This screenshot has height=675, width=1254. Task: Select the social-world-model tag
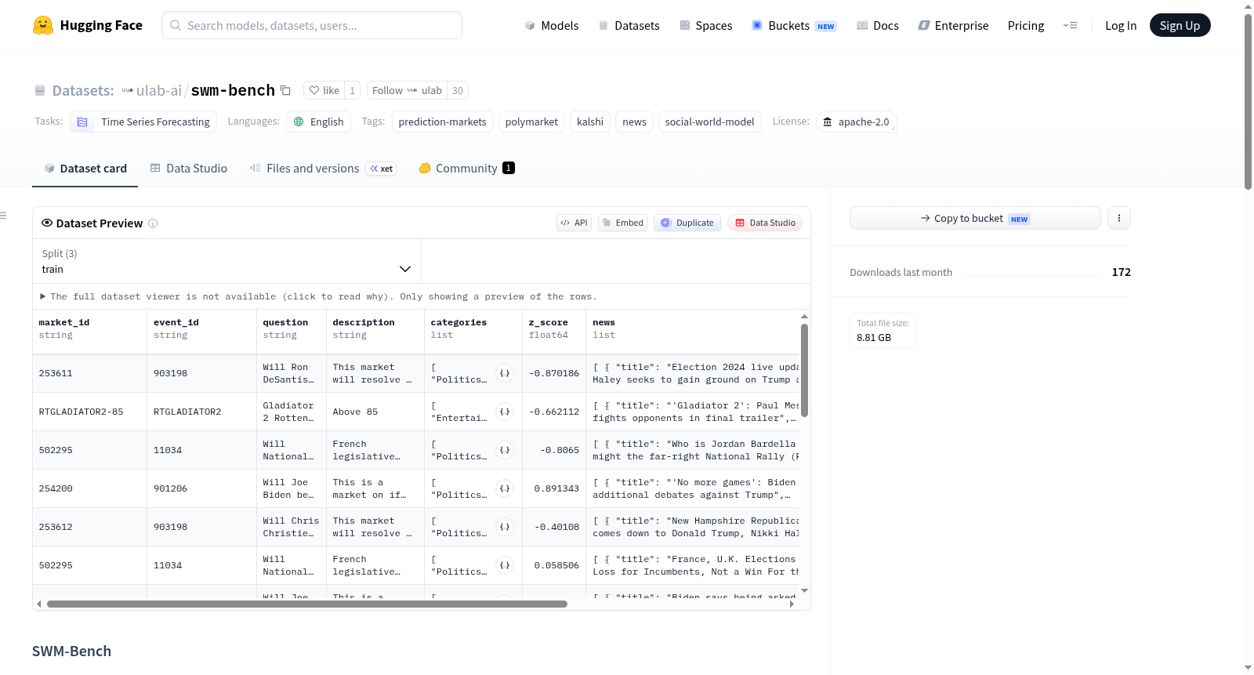[709, 122]
